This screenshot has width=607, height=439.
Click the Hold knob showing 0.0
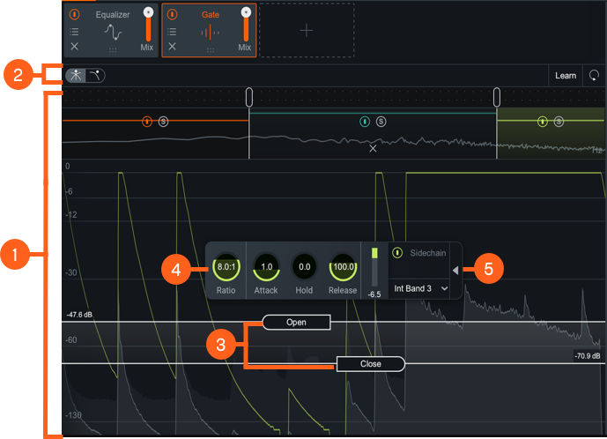tap(304, 267)
